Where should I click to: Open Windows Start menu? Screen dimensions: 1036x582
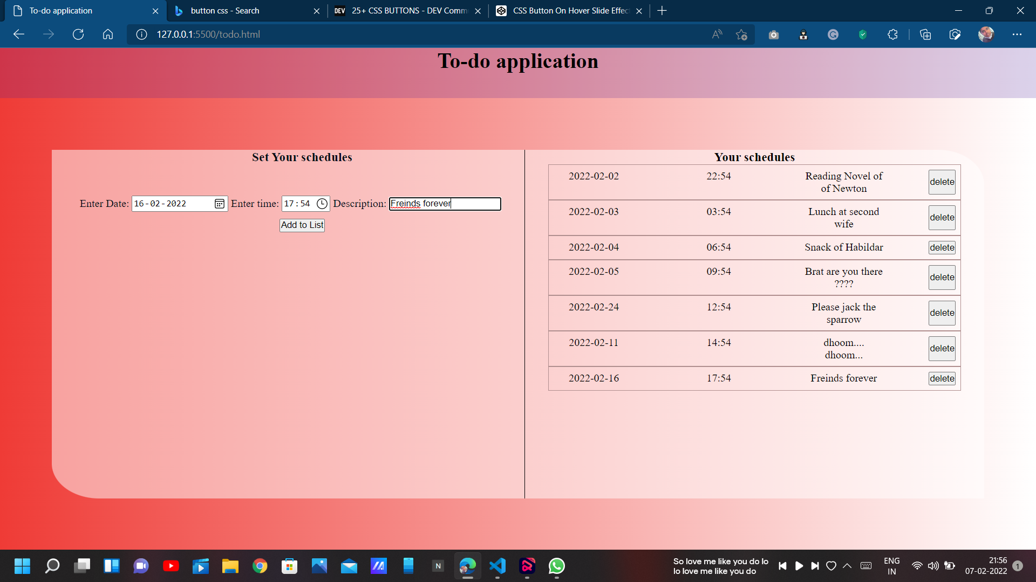pyautogui.click(x=22, y=566)
